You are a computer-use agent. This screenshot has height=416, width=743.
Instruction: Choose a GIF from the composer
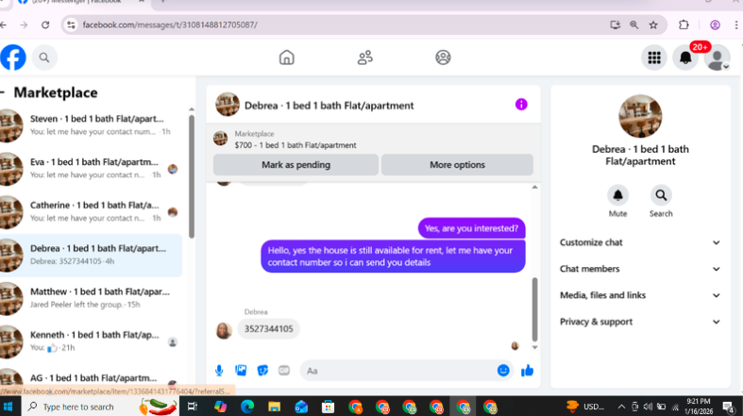(x=284, y=371)
